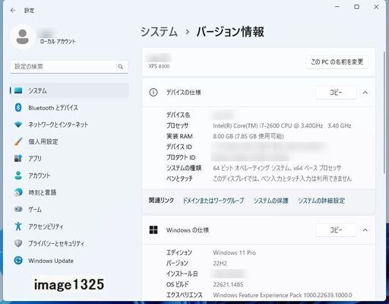Select the edition text Windows 11 Pro
This screenshot has height=304, width=389.
[234, 252]
